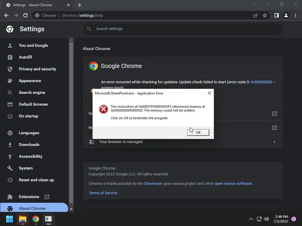Image resolution: width=302 pixels, height=226 pixels.
Task: Open the side panel icon in the toolbar
Action: coord(277,15)
